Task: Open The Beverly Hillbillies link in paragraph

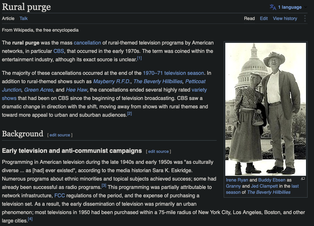Action: coord(158,82)
